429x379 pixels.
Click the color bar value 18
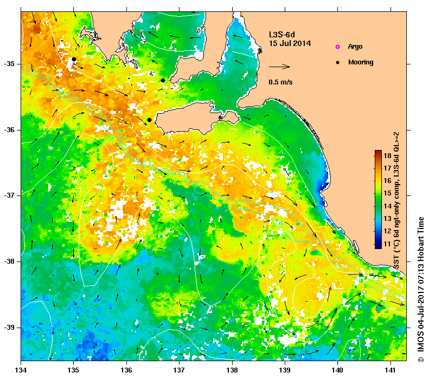[387, 156]
